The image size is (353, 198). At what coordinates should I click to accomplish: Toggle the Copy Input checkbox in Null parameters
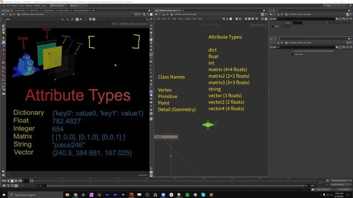(x=292, y=51)
